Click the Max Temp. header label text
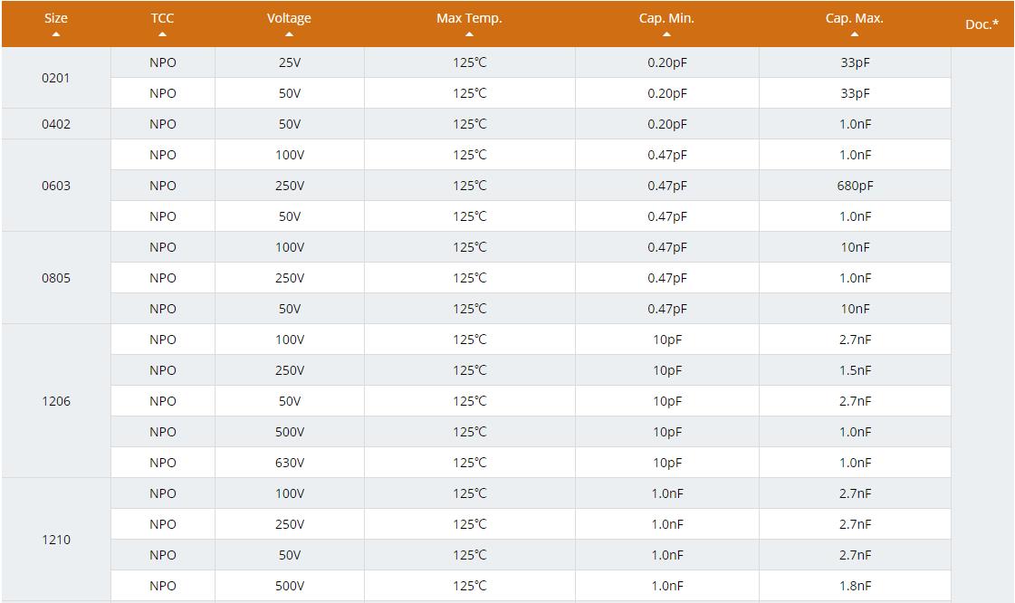 click(469, 18)
